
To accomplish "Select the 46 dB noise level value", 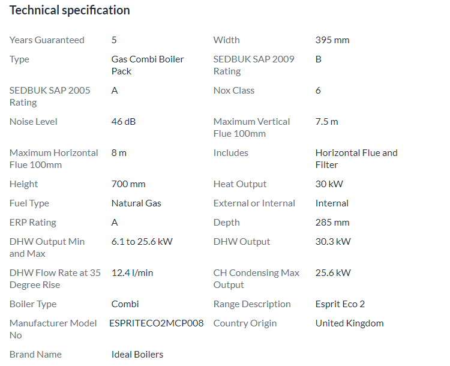I will pos(124,122).
